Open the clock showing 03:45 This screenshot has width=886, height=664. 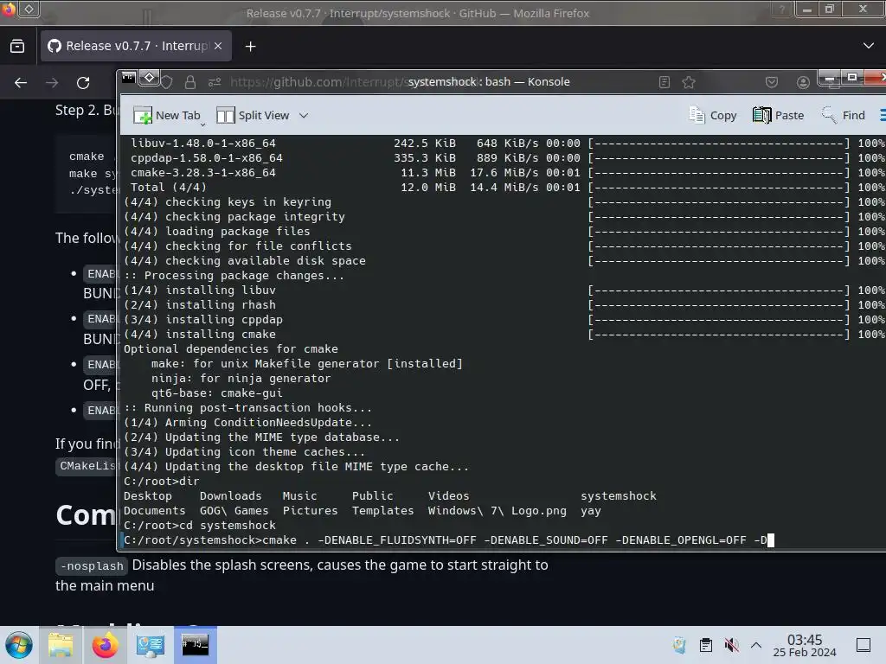pyautogui.click(x=805, y=645)
